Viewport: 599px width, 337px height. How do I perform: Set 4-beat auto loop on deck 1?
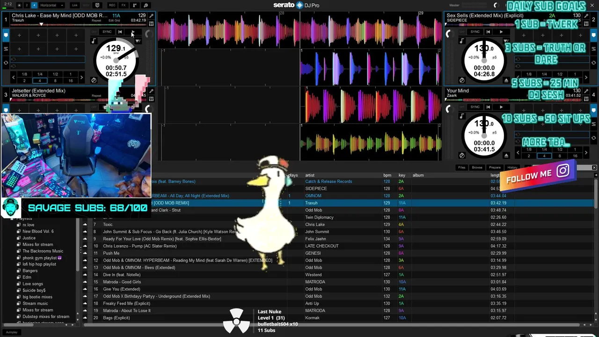pos(40,81)
